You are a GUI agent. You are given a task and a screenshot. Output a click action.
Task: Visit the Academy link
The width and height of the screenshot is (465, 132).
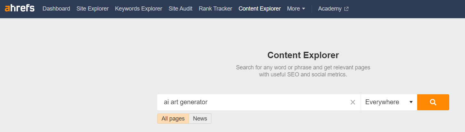(330, 9)
